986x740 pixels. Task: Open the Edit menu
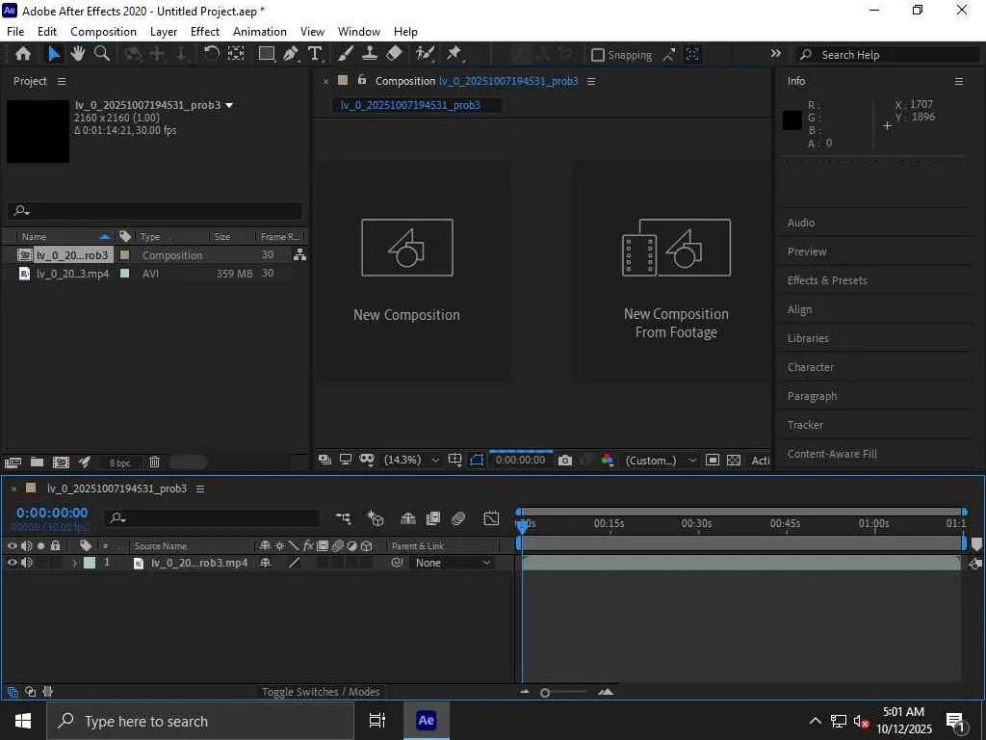point(46,32)
